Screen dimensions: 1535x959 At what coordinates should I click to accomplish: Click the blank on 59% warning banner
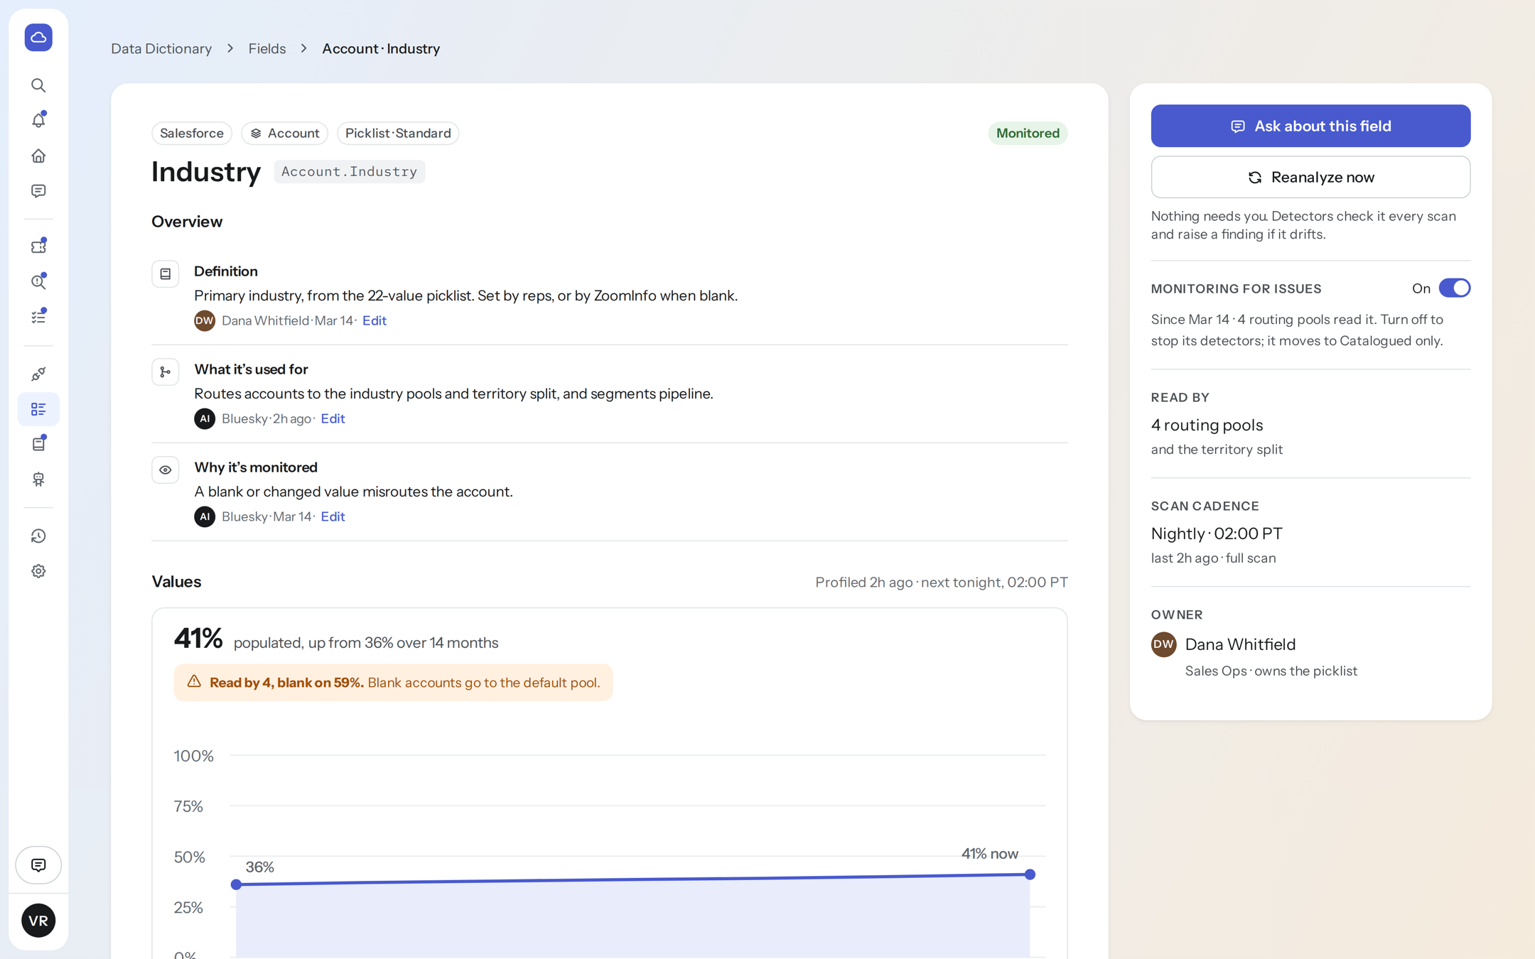click(x=393, y=683)
